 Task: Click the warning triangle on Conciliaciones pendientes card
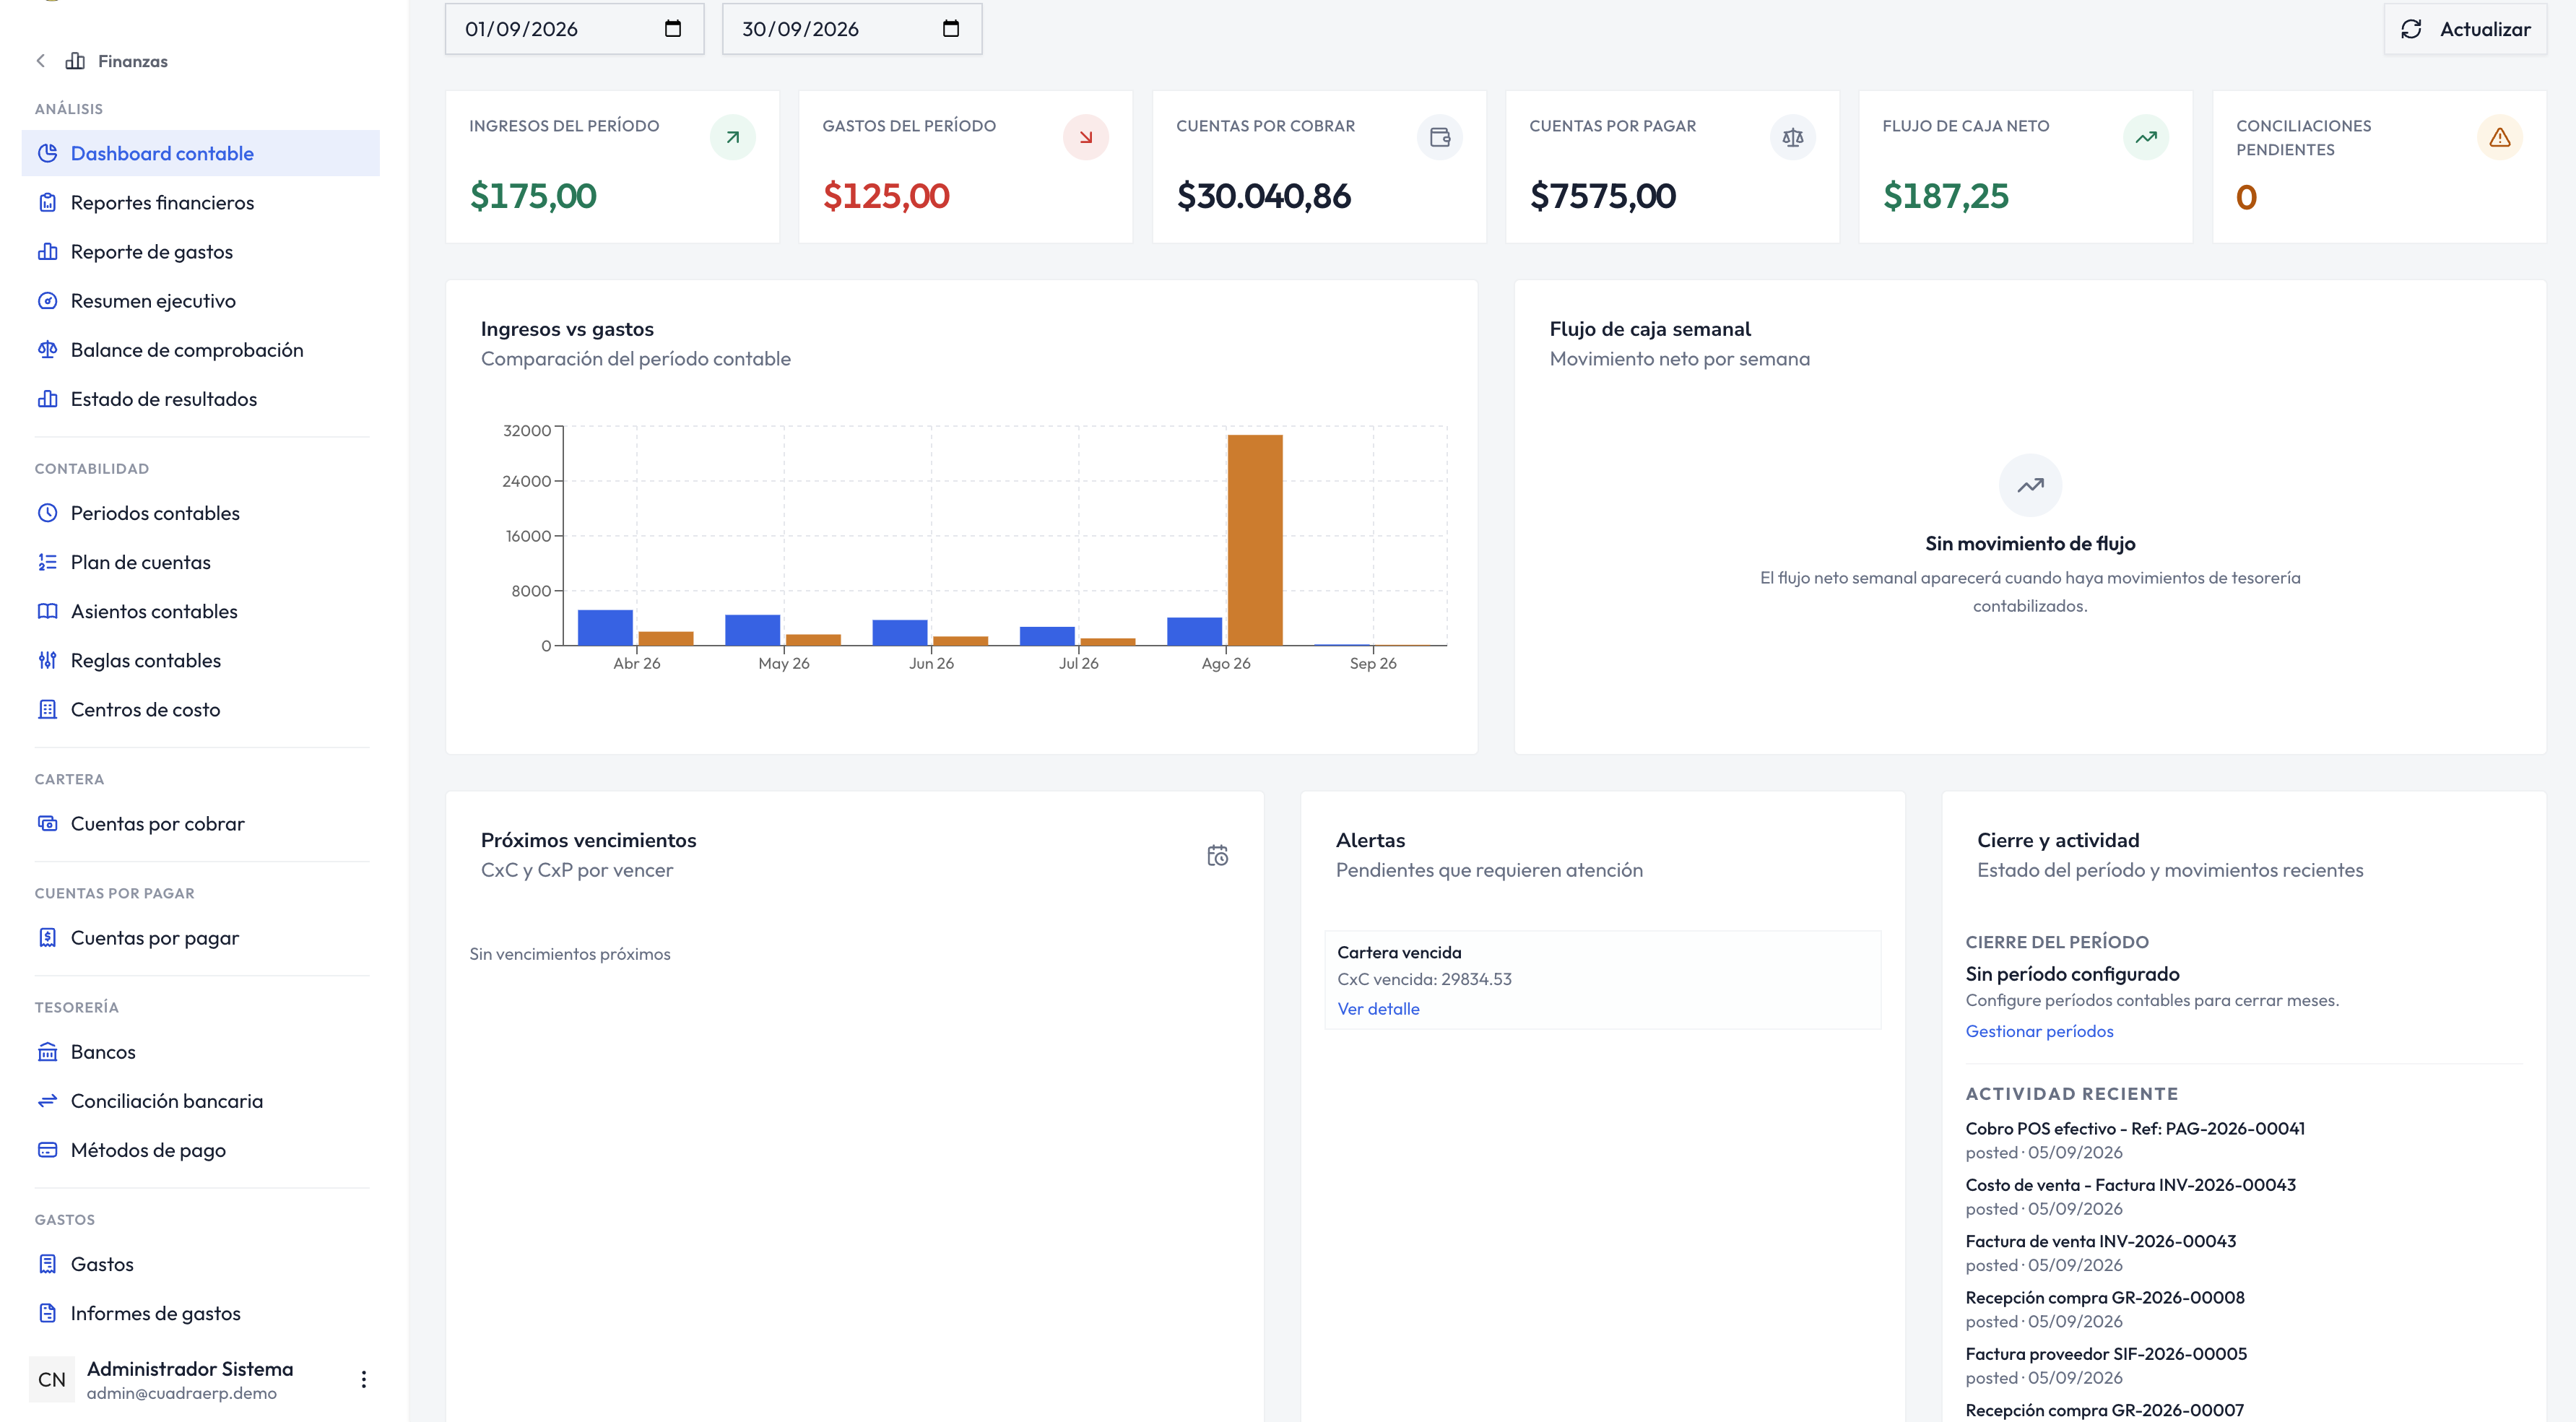tap(2500, 137)
